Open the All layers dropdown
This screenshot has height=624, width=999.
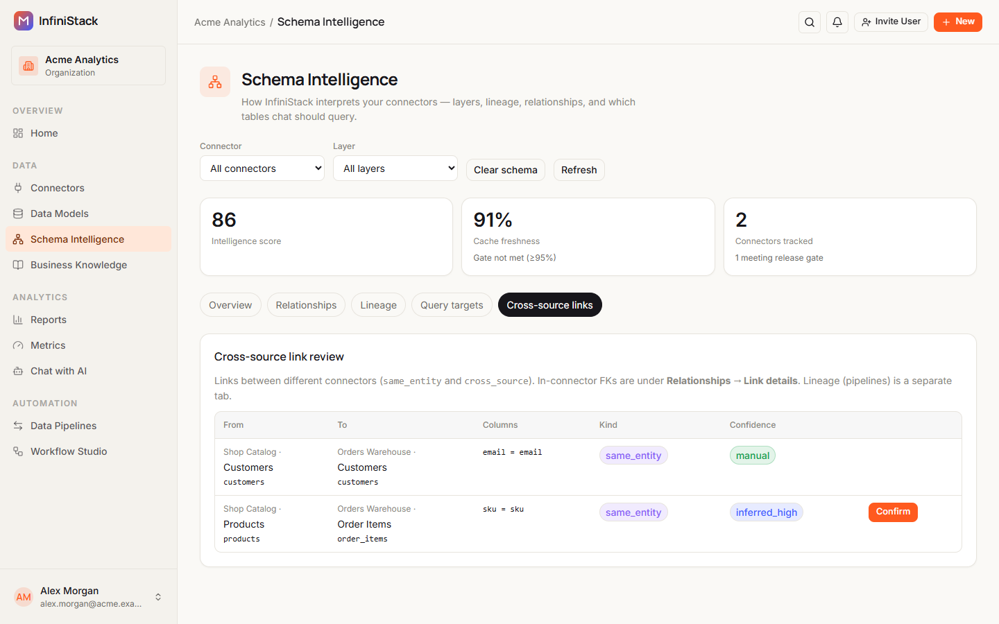[395, 168]
